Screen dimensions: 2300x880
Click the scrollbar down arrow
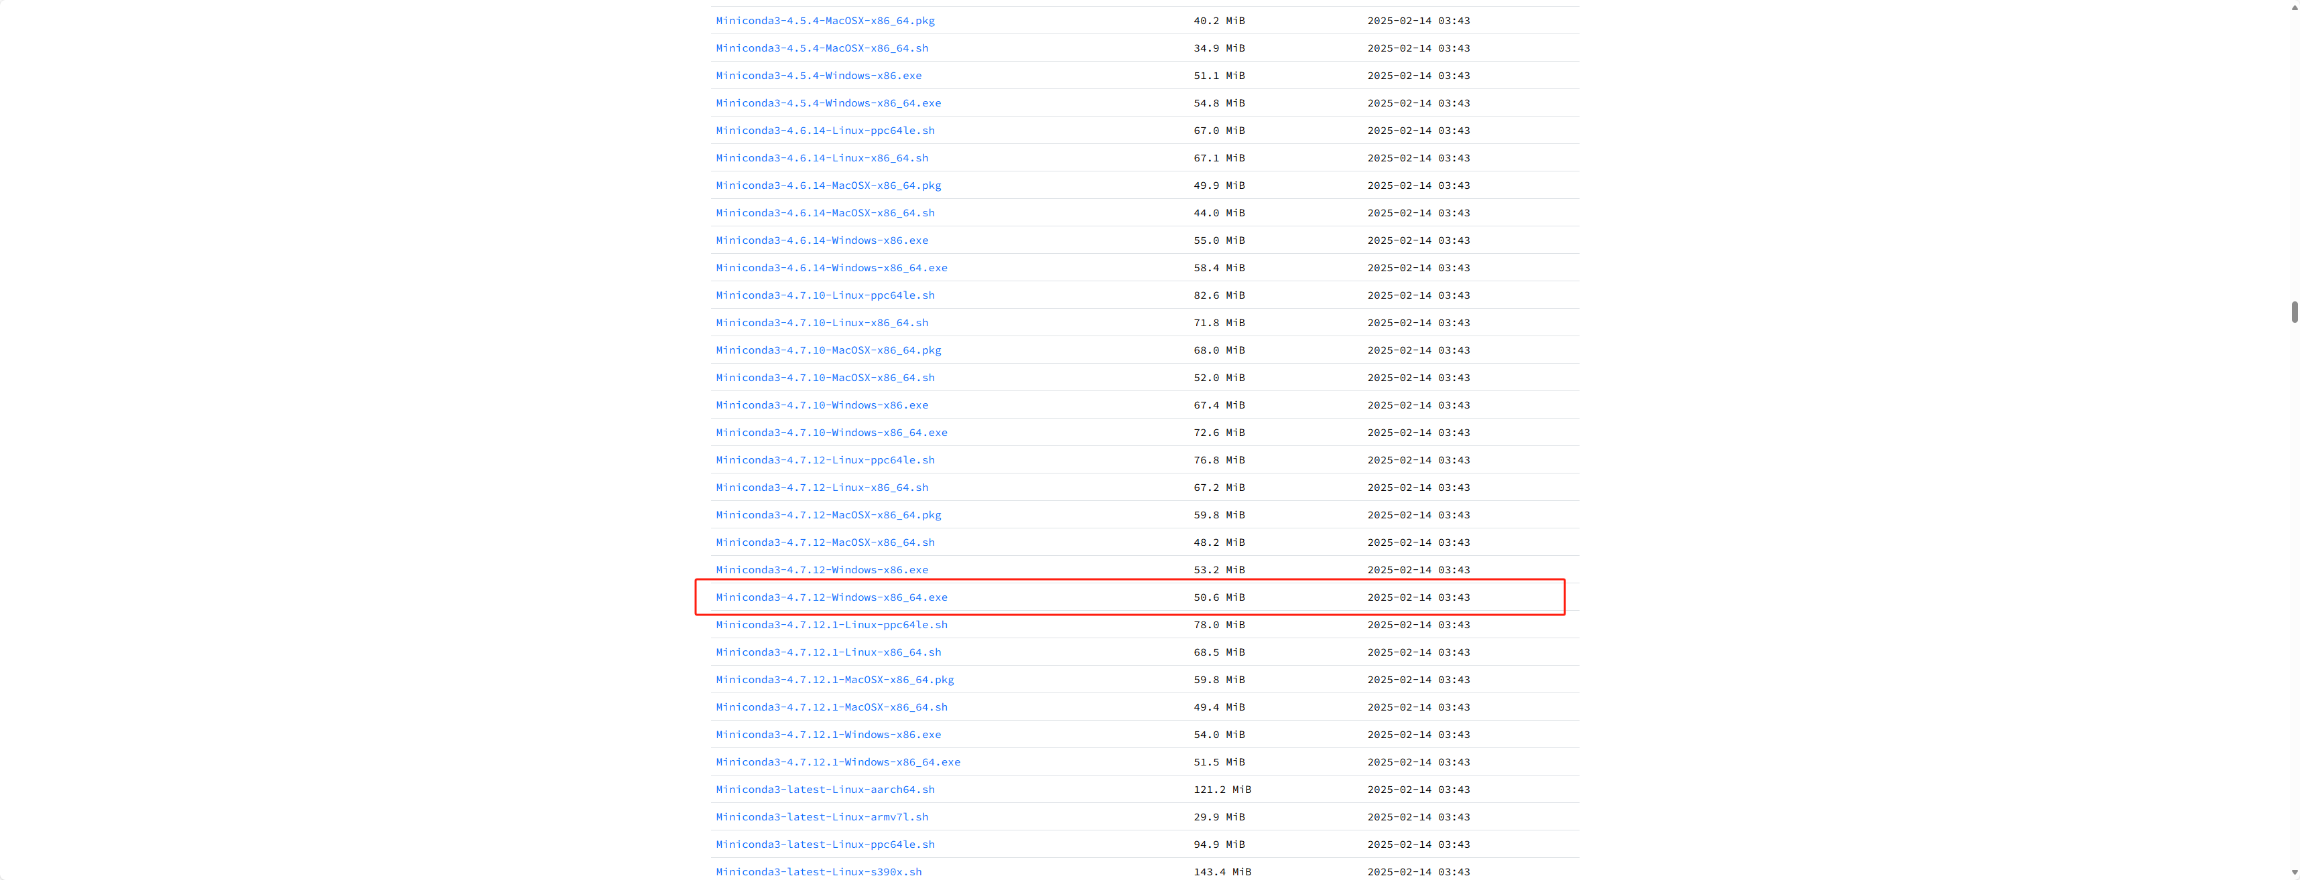coord(2294,872)
